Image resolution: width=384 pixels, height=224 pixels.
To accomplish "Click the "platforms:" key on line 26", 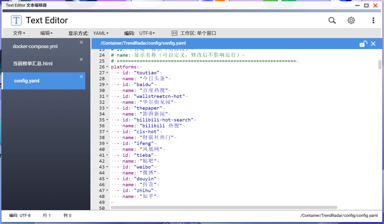I will tap(125, 67).
